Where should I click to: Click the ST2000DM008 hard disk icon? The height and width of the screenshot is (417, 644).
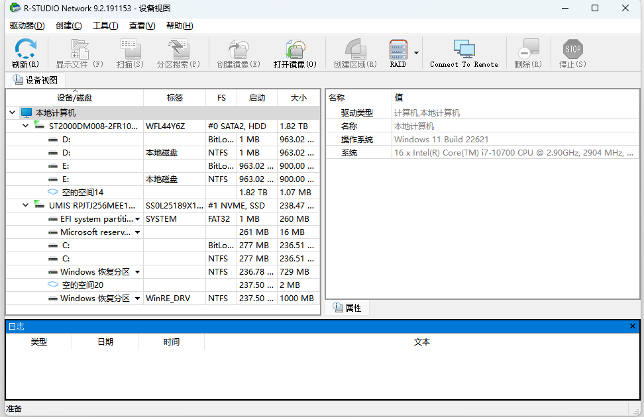(x=40, y=125)
